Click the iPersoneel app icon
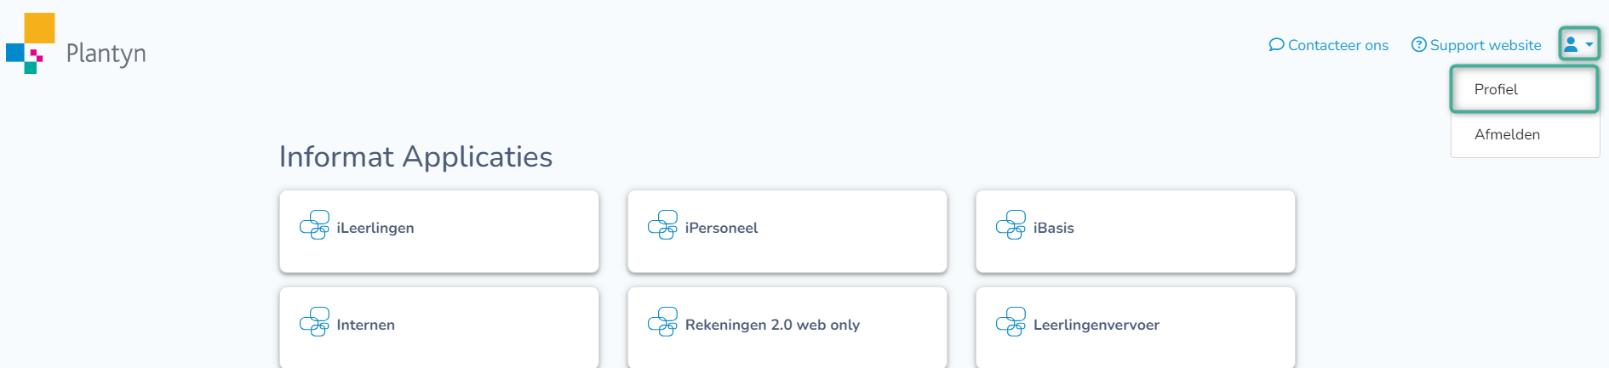Screen dimensions: 1609x368 click(x=662, y=225)
